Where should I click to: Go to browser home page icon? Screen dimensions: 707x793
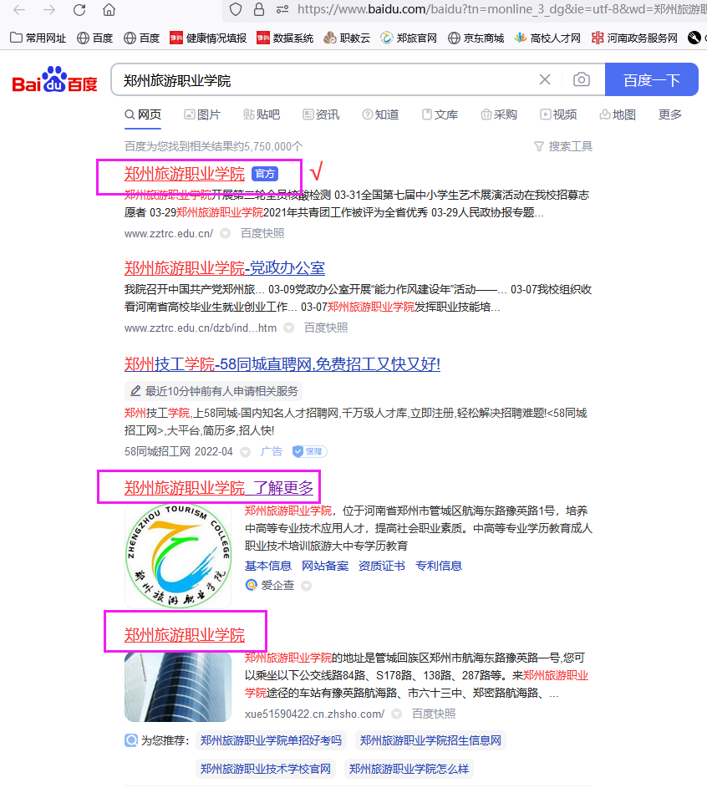click(109, 9)
